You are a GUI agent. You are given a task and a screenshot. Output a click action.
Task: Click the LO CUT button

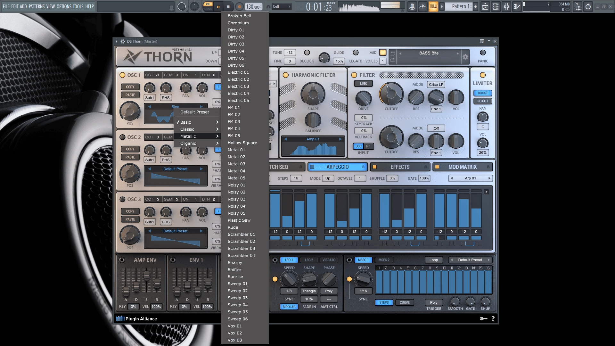coord(483,101)
